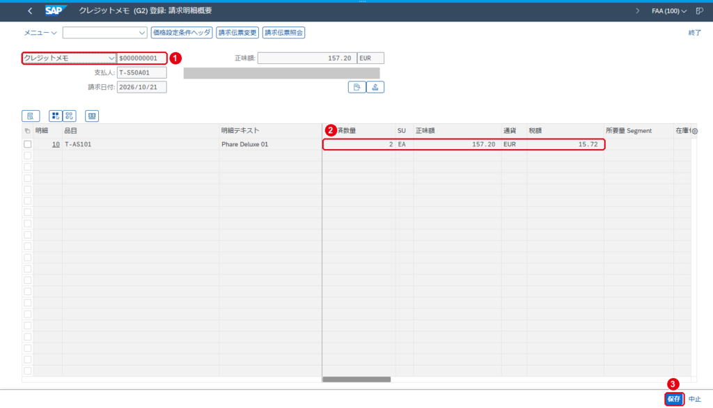Image resolution: width=713 pixels, height=408 pixels.
Task: Open table settings gear at the column header
Action: (x=694, y=131)
